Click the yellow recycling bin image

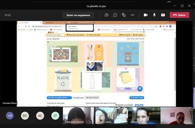click(99, 52)
